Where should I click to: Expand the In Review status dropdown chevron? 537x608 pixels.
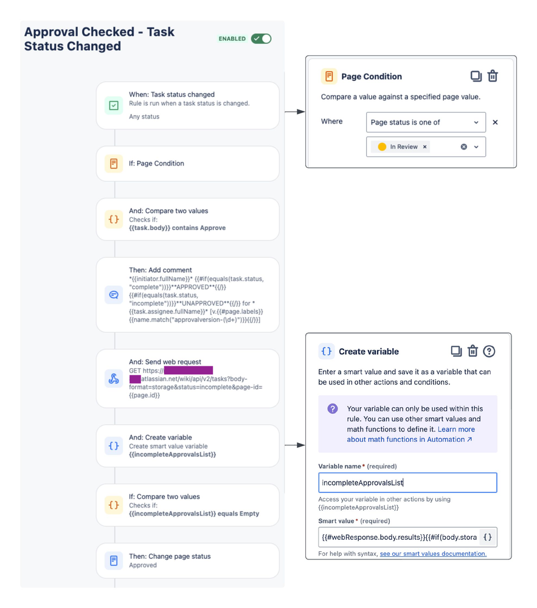coord(476,147)
